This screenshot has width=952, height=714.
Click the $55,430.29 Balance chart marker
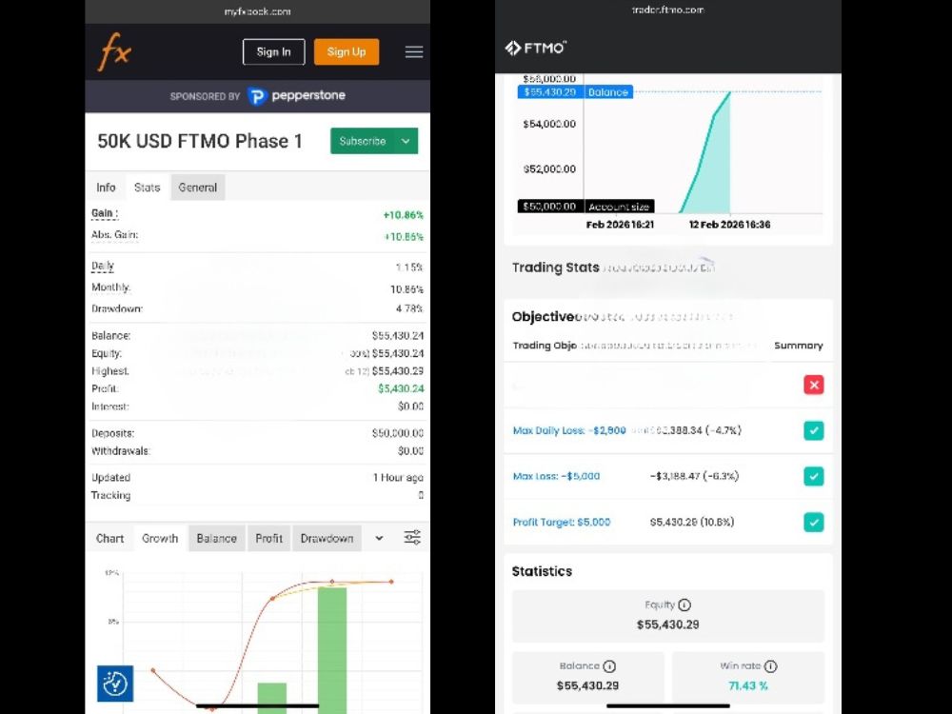pyautogui.click(x=575, y=92)
